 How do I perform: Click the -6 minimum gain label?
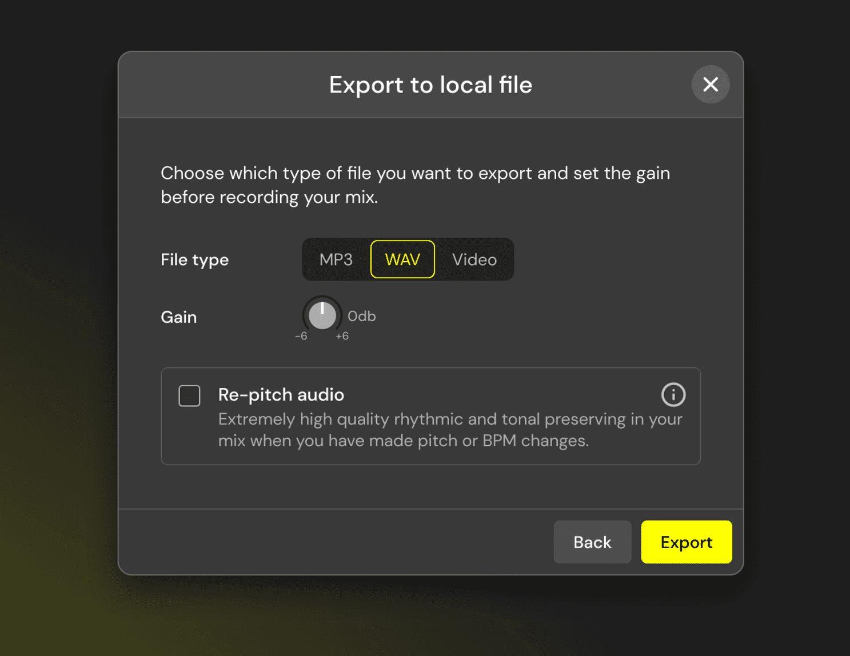tap(301, 336)
